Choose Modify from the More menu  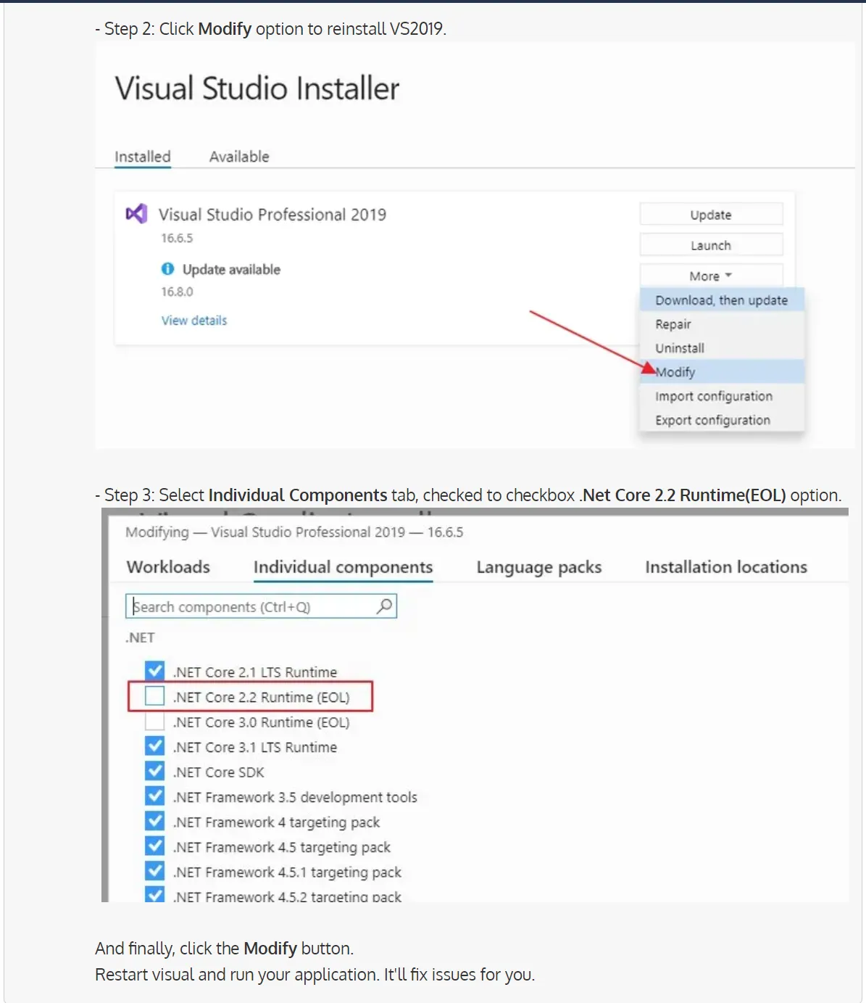(722, 372)
